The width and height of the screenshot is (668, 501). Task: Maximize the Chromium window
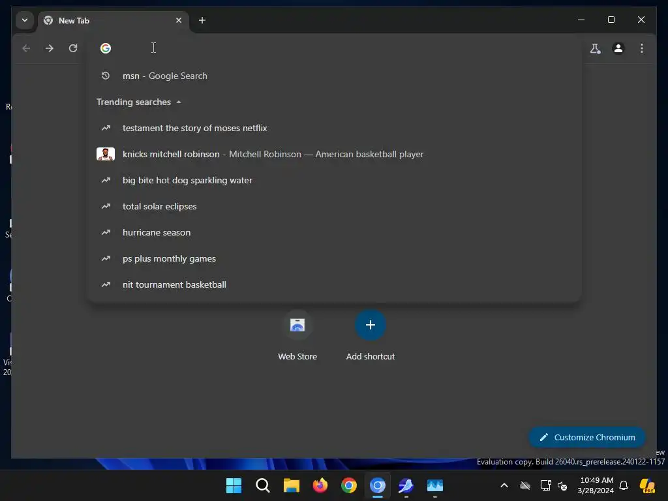[611, 20]
